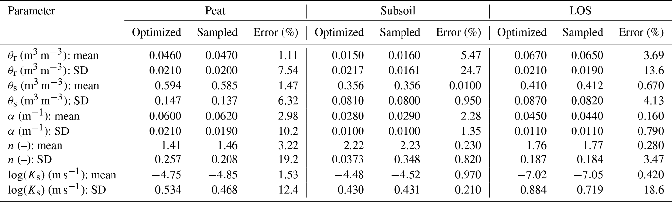Select the Peat optimized value 0.594
The width and height of the screenshot is (672, 202).
click(x=168, y=86)
